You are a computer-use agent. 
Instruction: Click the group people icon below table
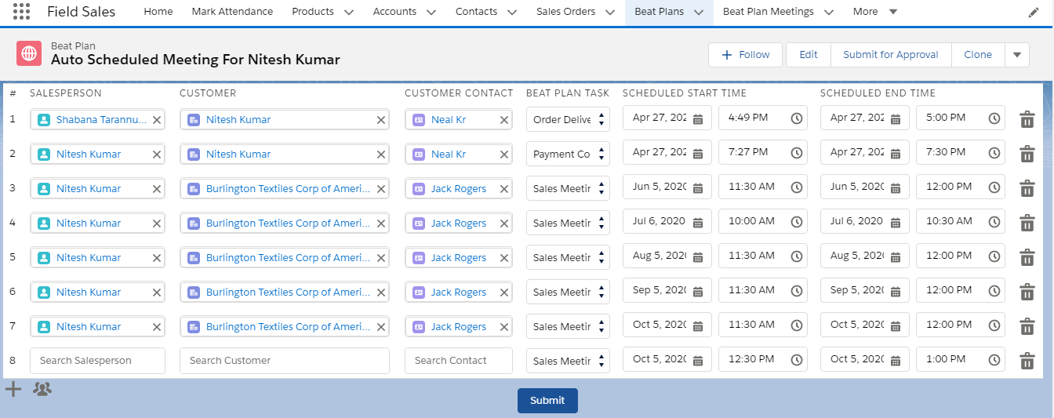[x=42, y=388]
